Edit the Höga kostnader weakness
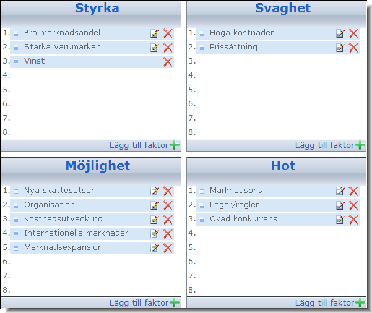Screen dimensions: 372x313 340,33
